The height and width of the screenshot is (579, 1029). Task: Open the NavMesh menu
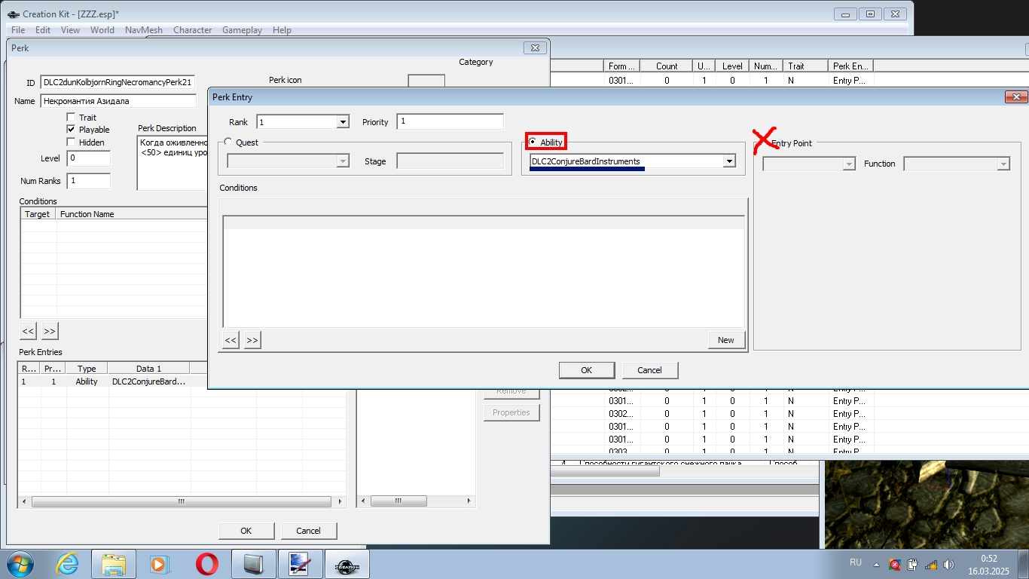pos(143,30)
